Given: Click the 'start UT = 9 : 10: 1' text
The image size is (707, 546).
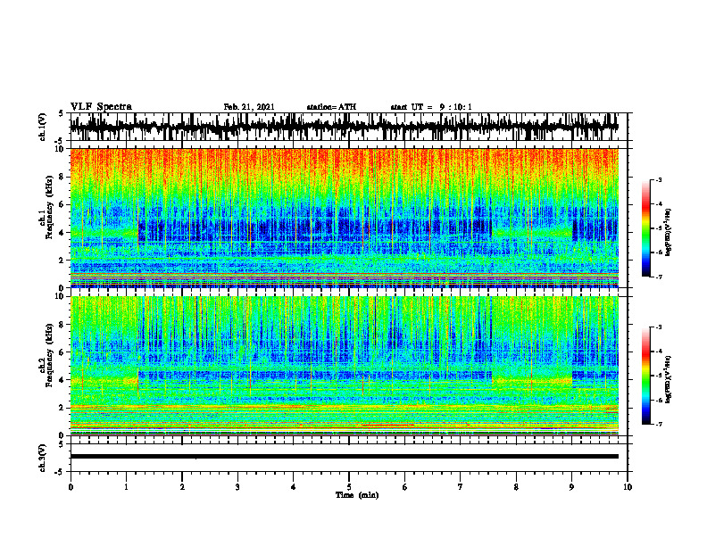Looking at the screenshot, I should pyautogui.click(x=431, y=107).
